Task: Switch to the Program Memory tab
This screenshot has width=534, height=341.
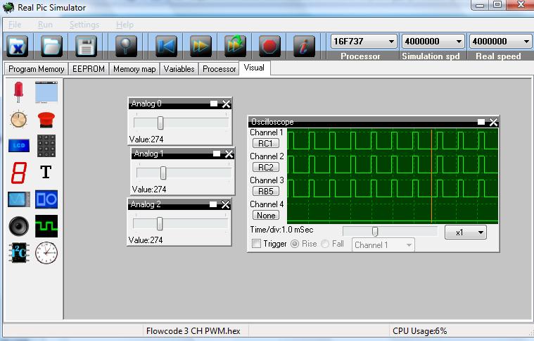Action: (36, 69)
